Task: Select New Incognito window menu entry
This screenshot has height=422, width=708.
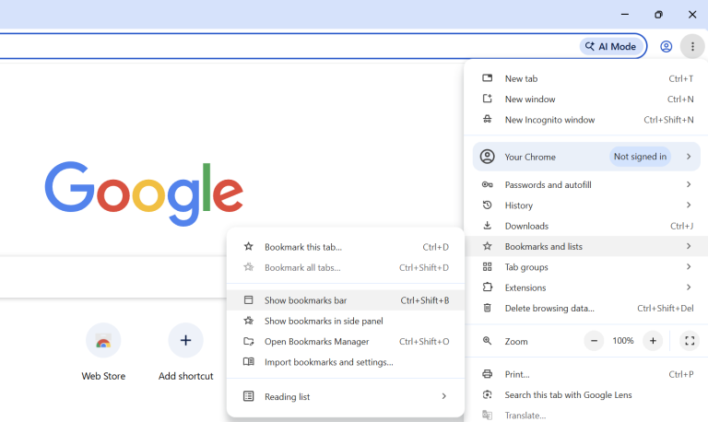Action: click(586, 120)
